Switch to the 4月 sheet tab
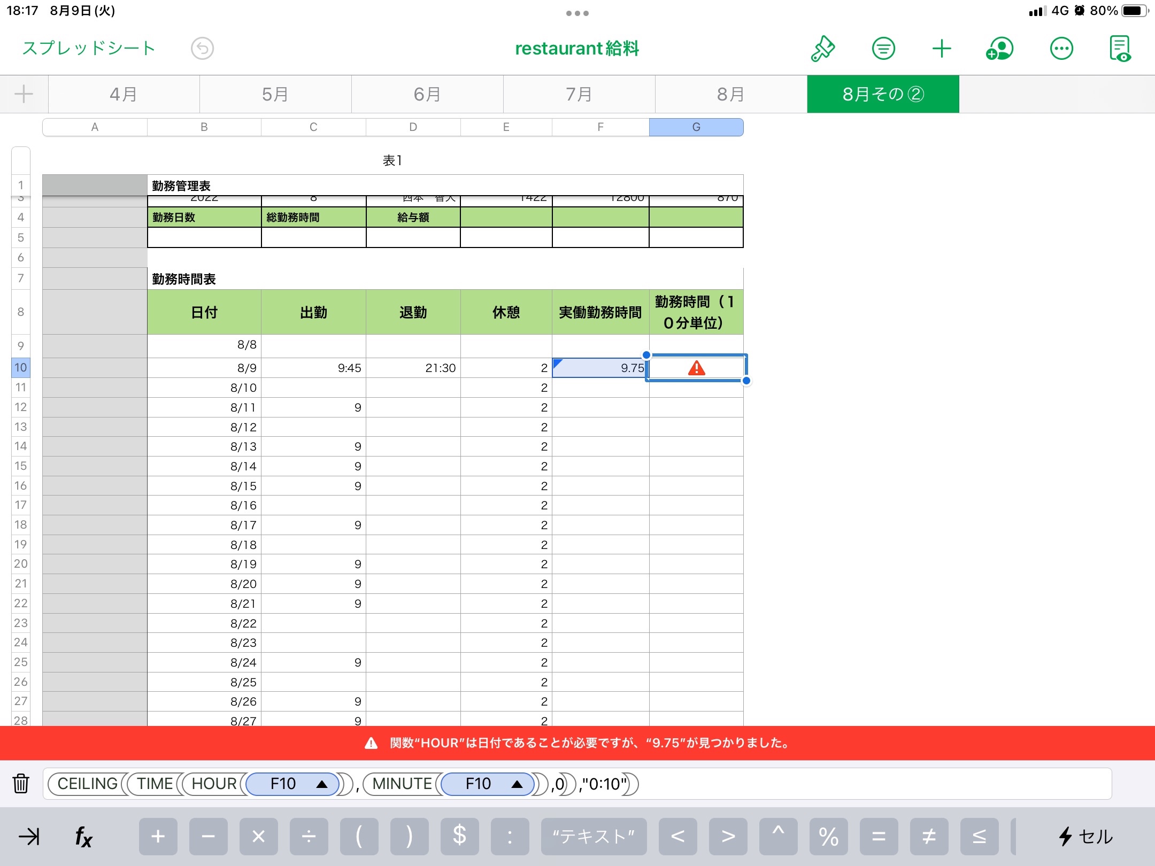 pyautogui.click(x=124, y=95)
